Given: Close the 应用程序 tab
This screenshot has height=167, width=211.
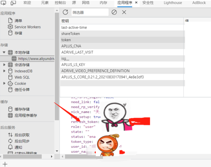Looking at the screenshot, I should (136, 2).
